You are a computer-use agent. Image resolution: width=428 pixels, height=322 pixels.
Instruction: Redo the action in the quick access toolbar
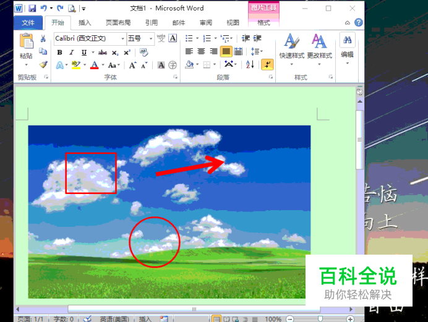(x=60, y=9)
